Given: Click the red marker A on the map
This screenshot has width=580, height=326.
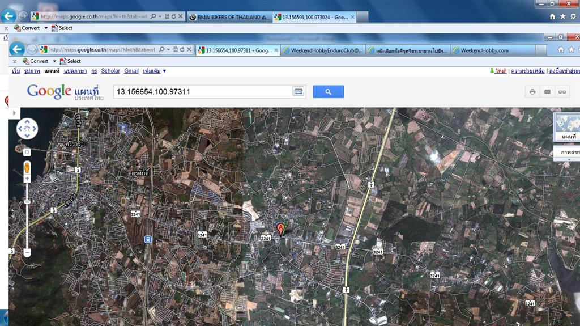Looking at the screenshot, I should [x=280, y=228].
